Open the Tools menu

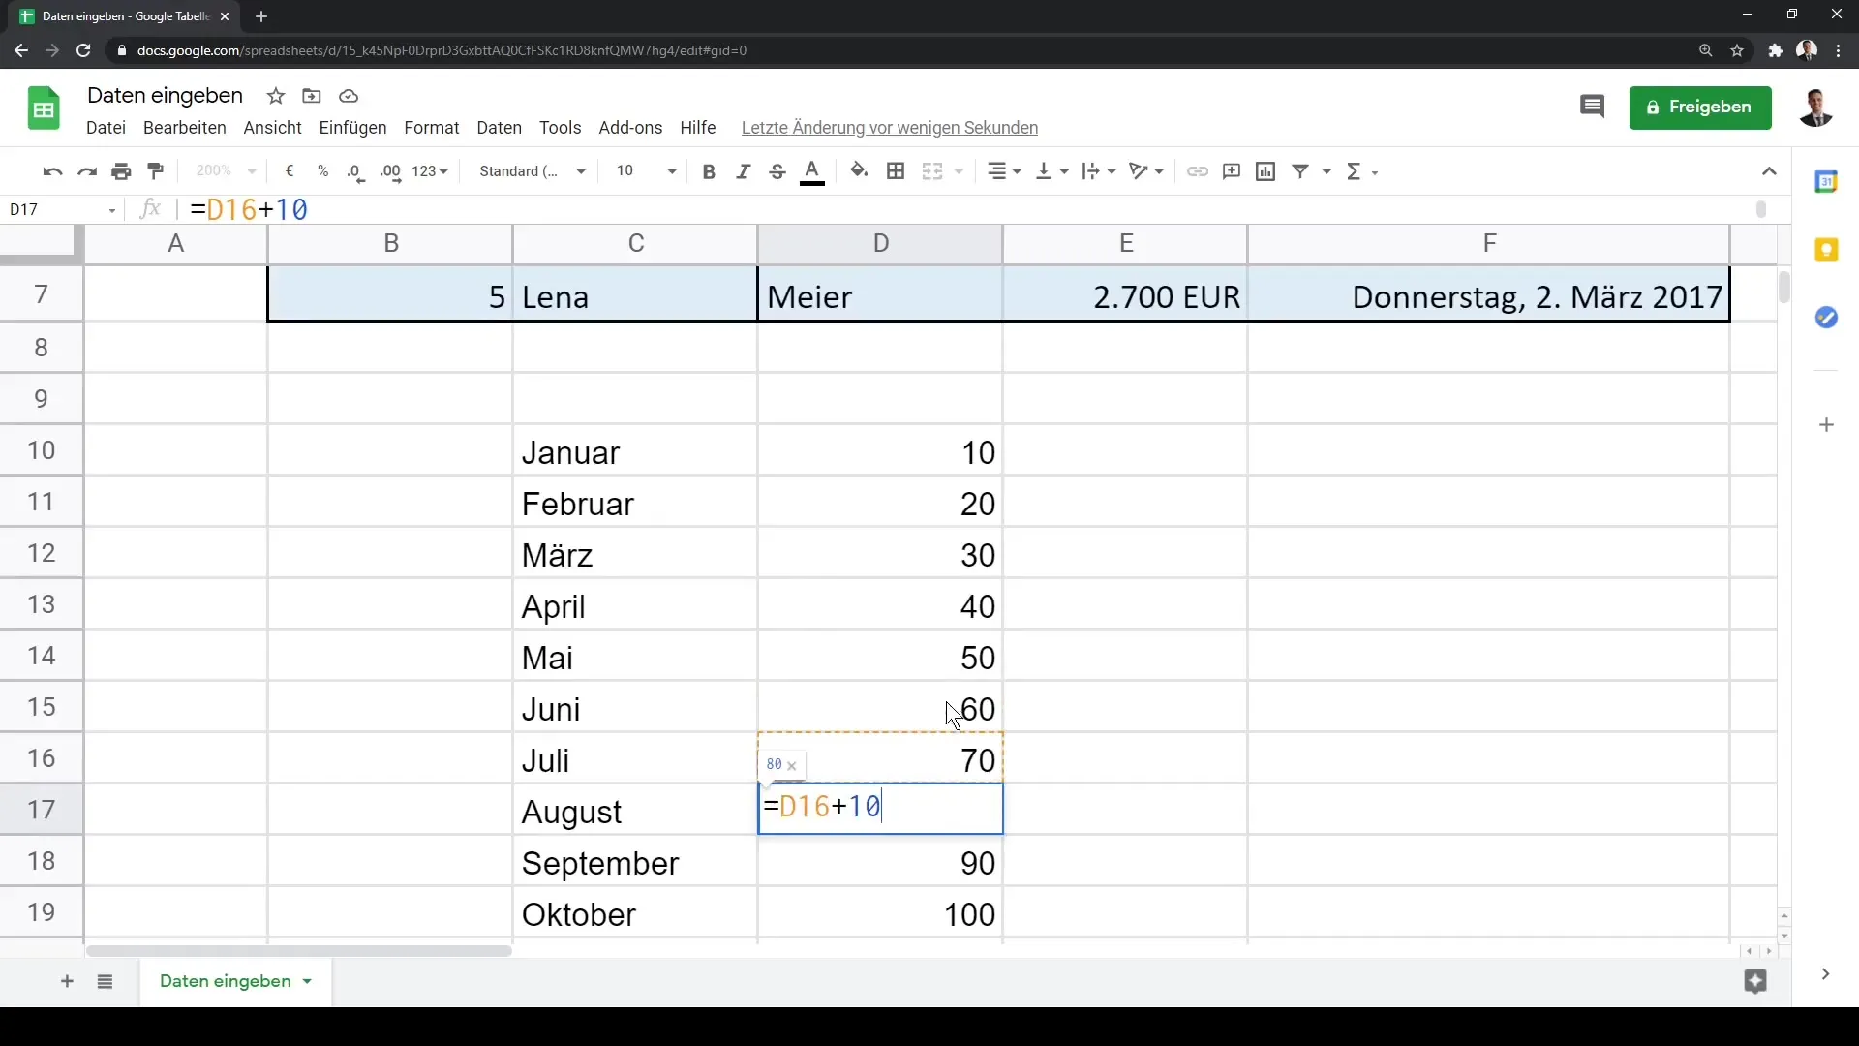coord(560,128)
